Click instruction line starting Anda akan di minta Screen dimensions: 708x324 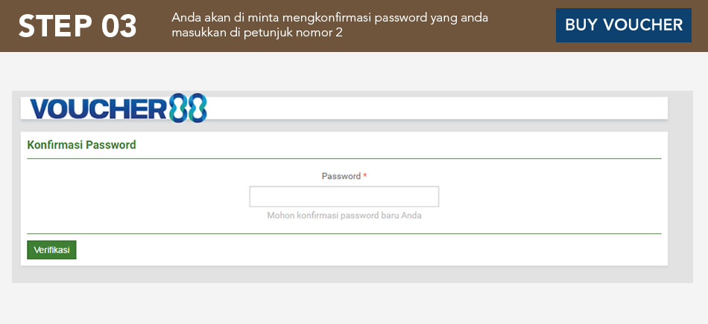[x=329, y=18]
